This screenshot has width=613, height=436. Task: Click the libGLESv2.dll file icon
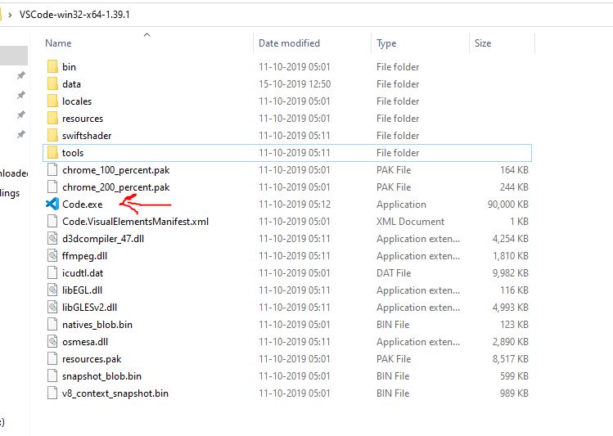point(52,308)
